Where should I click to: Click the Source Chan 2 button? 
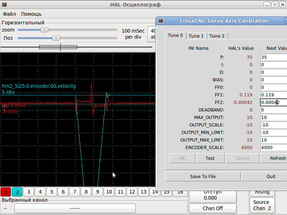[262, 205]
